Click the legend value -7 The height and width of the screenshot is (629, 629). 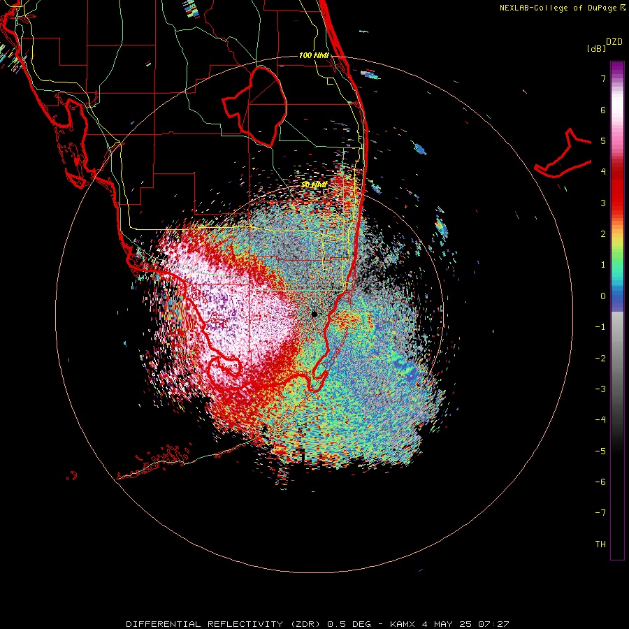(600, 513)
